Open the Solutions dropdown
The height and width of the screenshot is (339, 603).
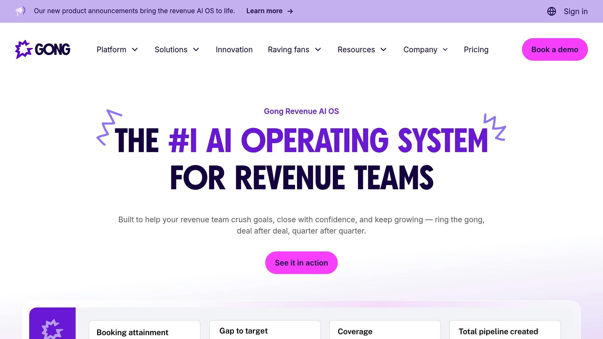click(177, 50)
